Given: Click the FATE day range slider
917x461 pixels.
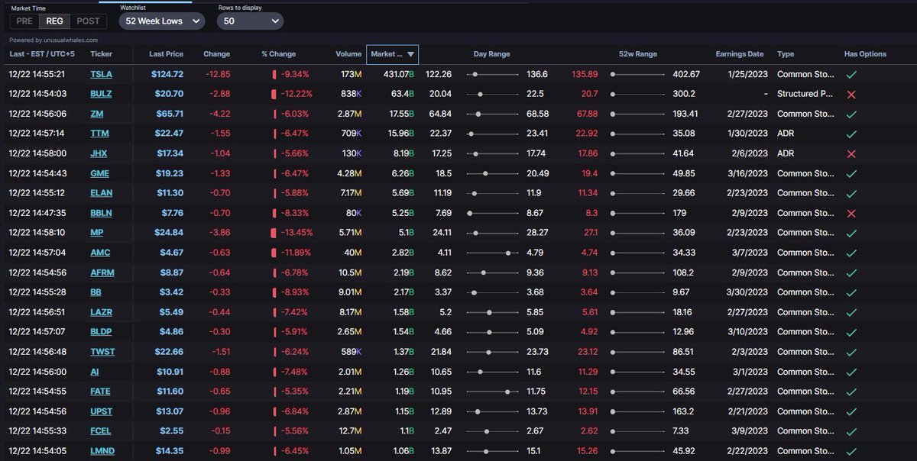Looking at the screenshot, I should tap(493, 391).
